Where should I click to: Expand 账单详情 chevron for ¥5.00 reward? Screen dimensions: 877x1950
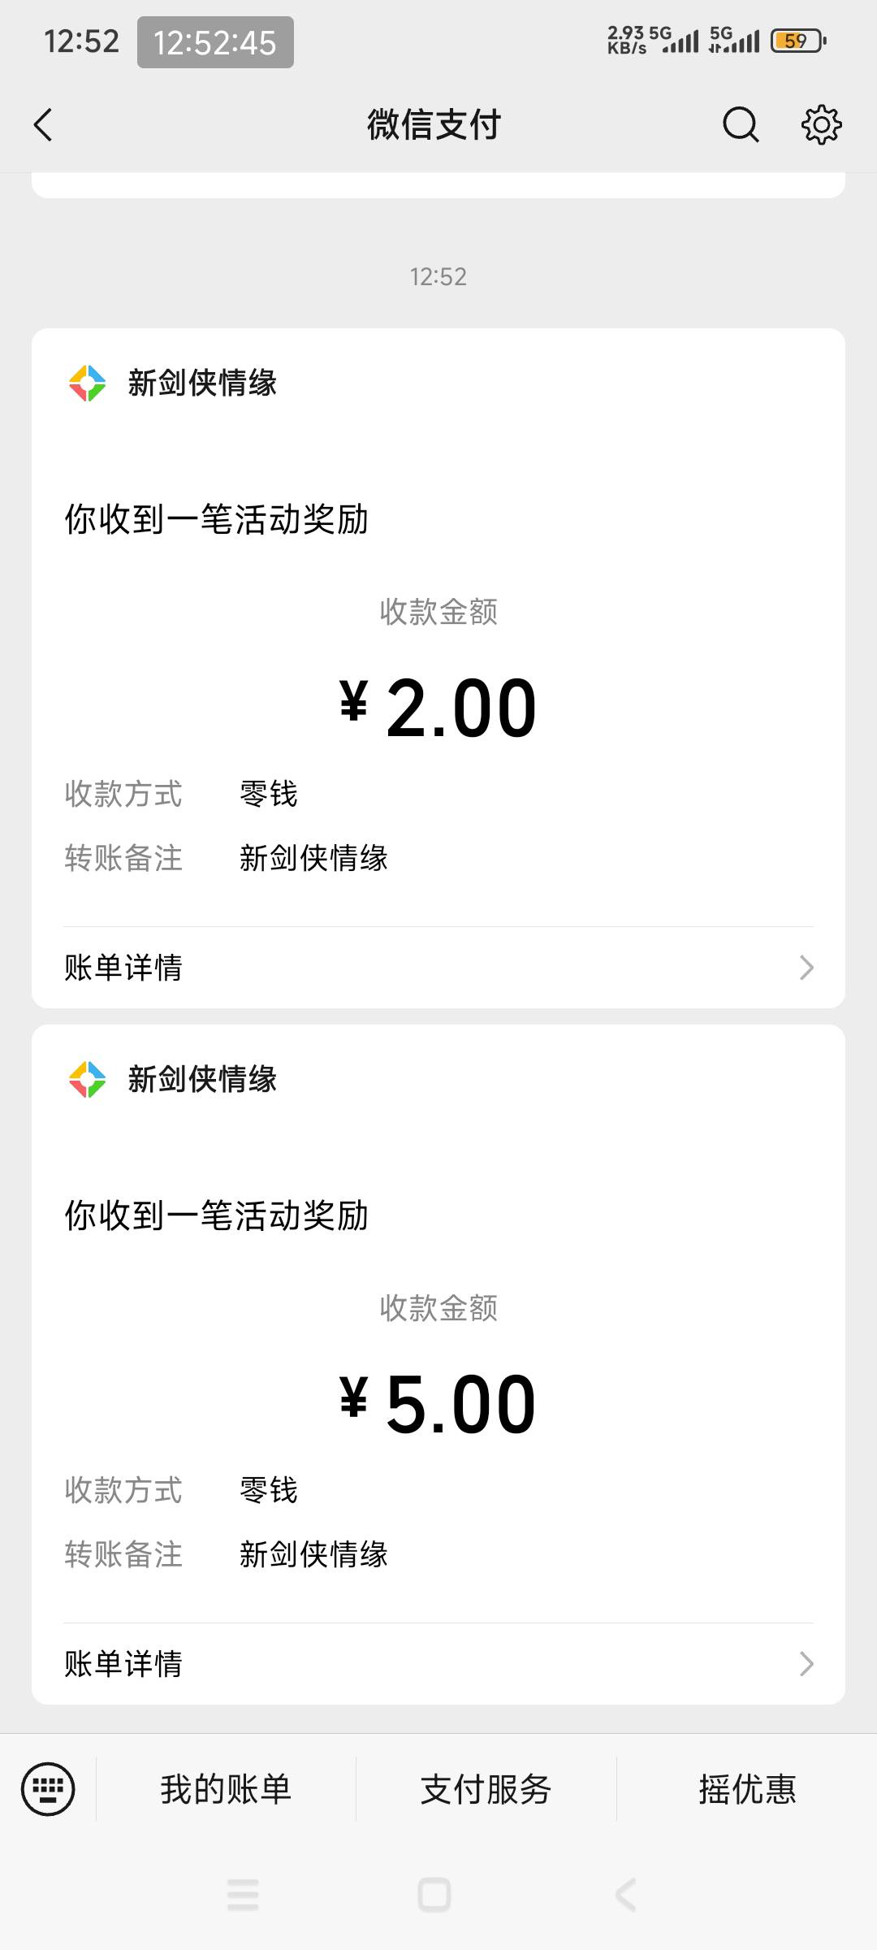tap(806, 1664)
